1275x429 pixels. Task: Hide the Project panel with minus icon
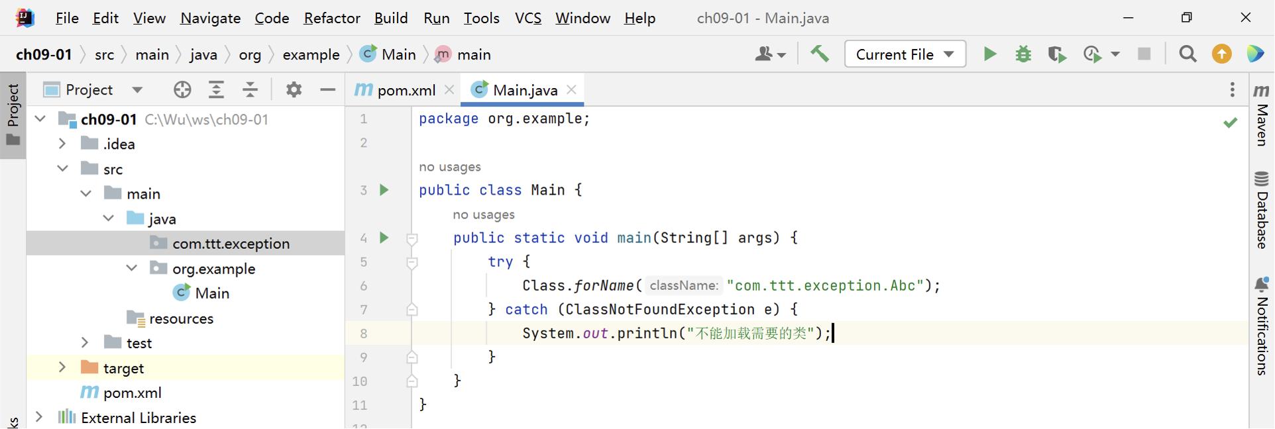(x=327, y=89)
